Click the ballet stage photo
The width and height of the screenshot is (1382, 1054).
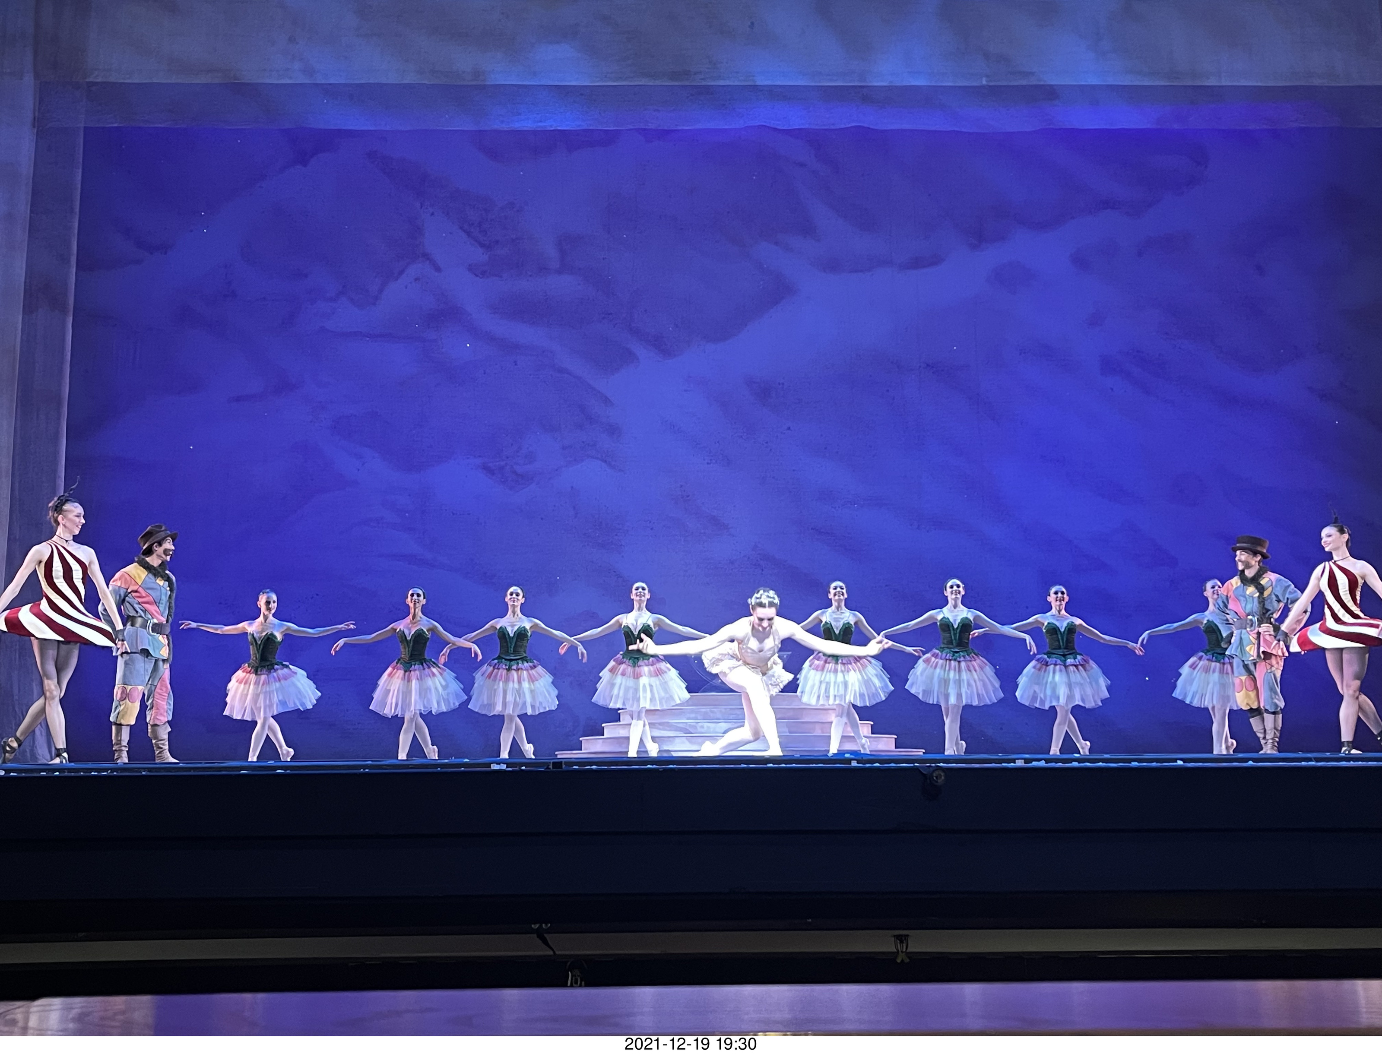pyautogui.click(x=691, y=518)
